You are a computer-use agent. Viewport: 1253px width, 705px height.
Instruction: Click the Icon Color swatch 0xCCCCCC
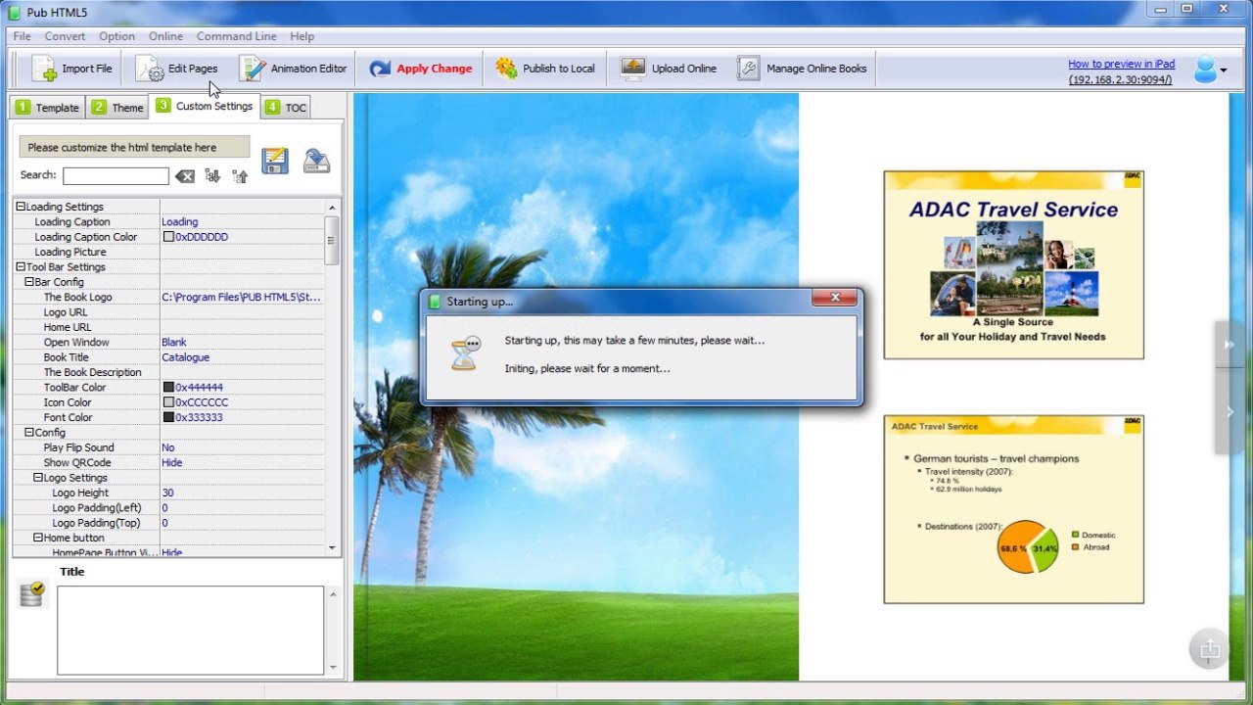tap(168, 402)
